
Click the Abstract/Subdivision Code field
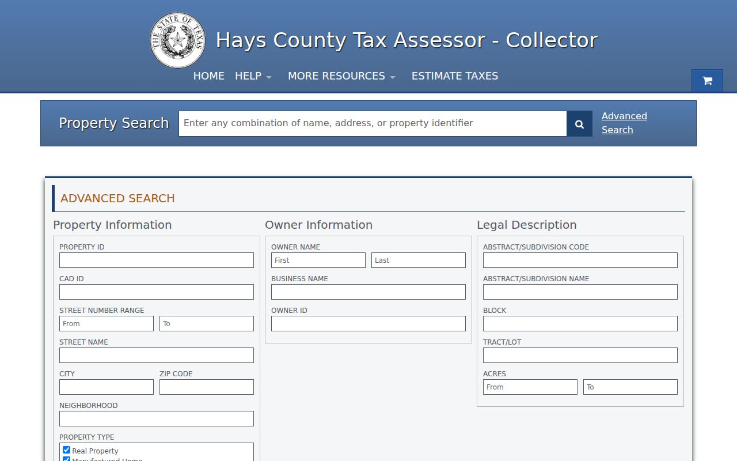coord(580,260)
